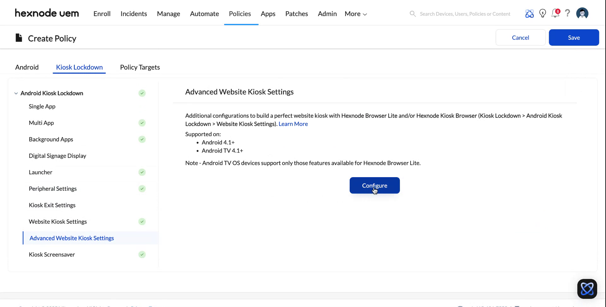This screenshot has width=606, height=307.
Task: Switch to the Policy Targets tab
Action: point(140,67)
